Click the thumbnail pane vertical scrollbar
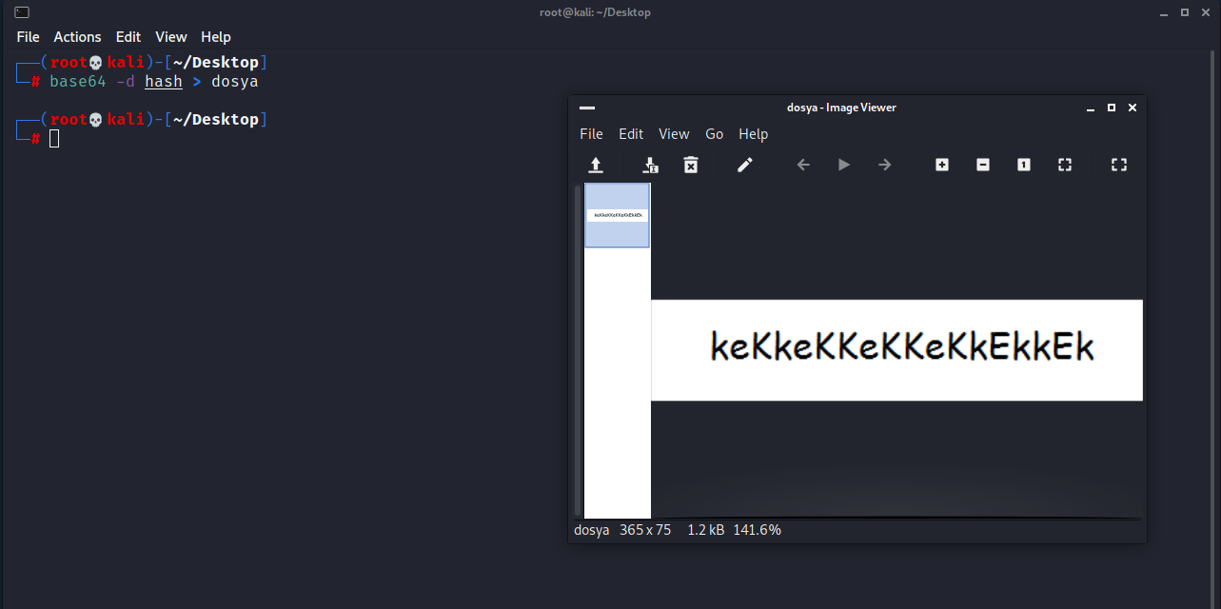The image size is (1221, 609). 578,352
